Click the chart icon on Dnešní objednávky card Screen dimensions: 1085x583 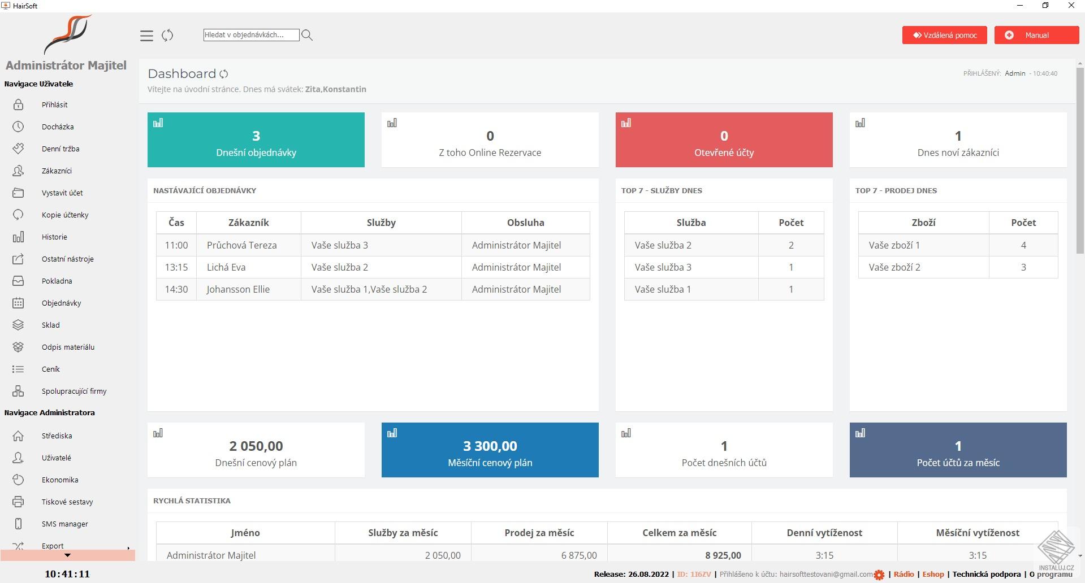coord(158,123)
